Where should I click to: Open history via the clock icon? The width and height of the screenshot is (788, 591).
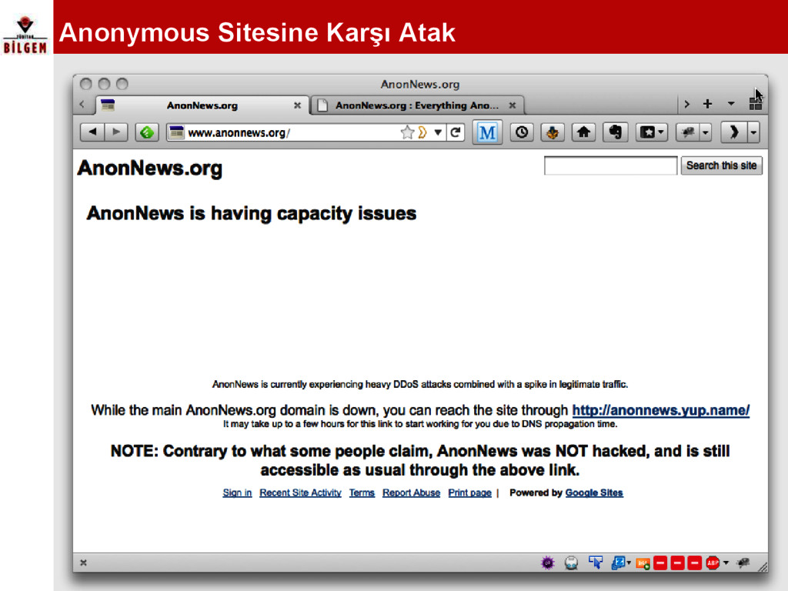pyautogui.click(x=522, y=132)
